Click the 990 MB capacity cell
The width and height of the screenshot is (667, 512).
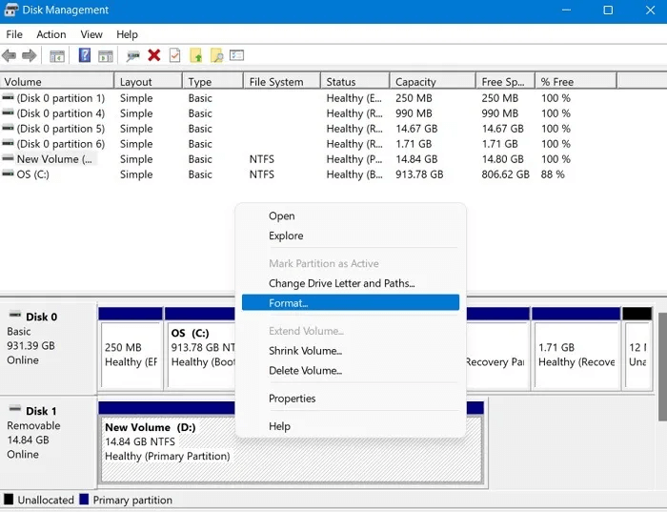tap(414, 113)
